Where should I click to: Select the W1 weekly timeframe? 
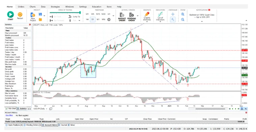[98, 20]
